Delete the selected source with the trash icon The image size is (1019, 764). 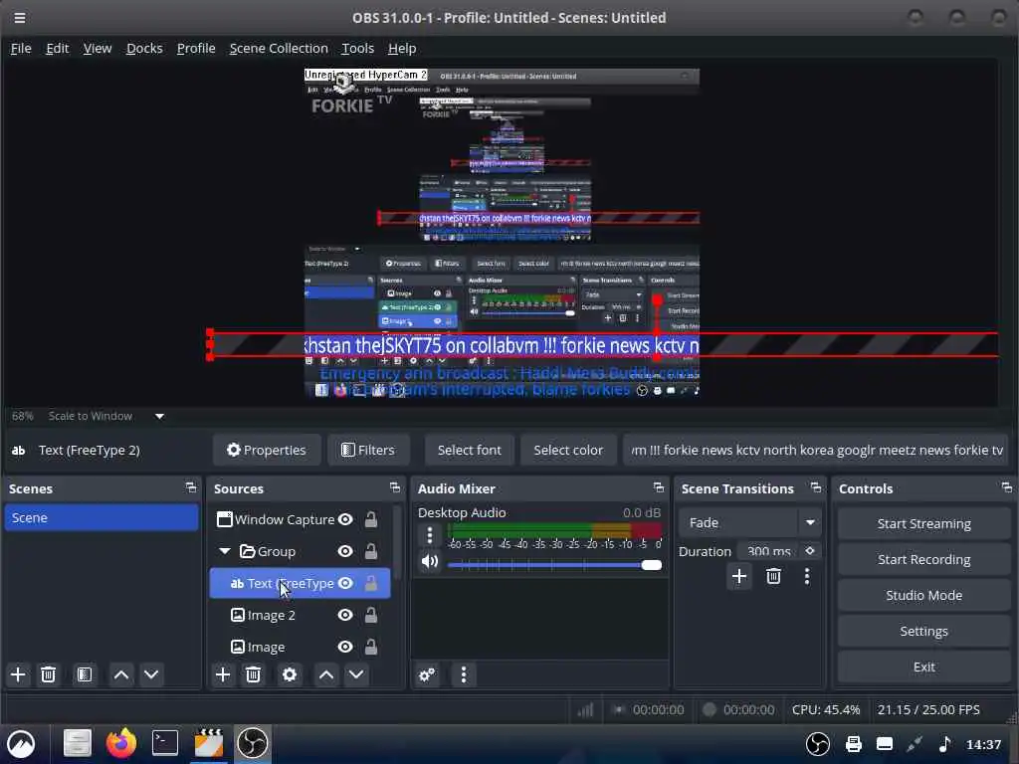pos(254,674)
